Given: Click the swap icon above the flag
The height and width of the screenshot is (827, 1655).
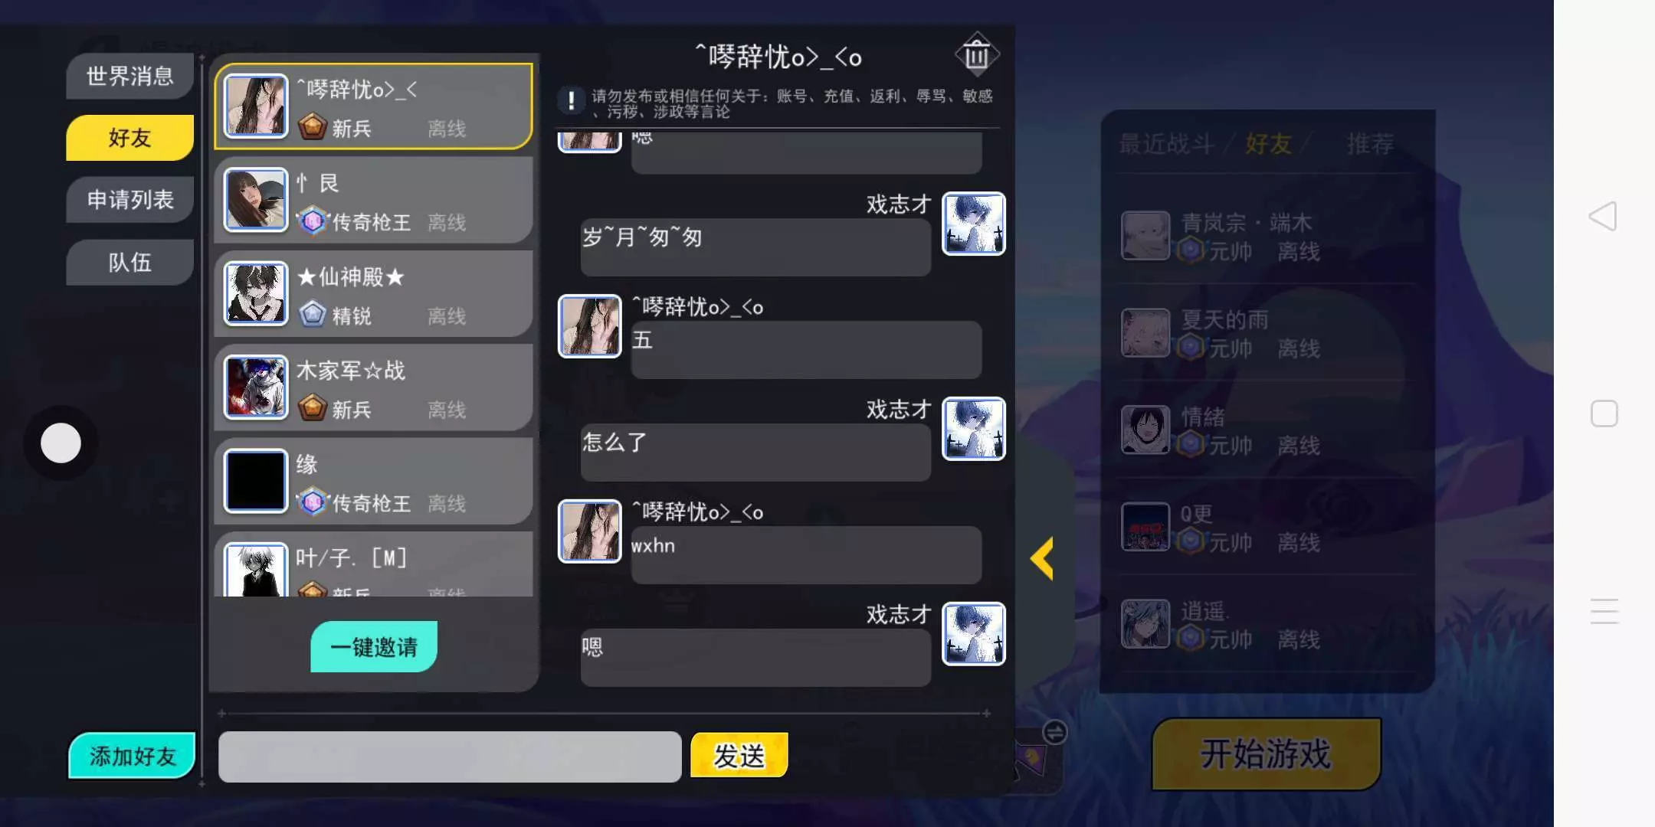Looking at the screenshot, I should click(x=1055, y=733).
